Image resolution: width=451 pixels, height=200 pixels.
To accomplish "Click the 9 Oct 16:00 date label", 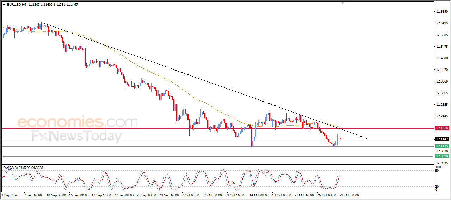I will coord(236,195).
